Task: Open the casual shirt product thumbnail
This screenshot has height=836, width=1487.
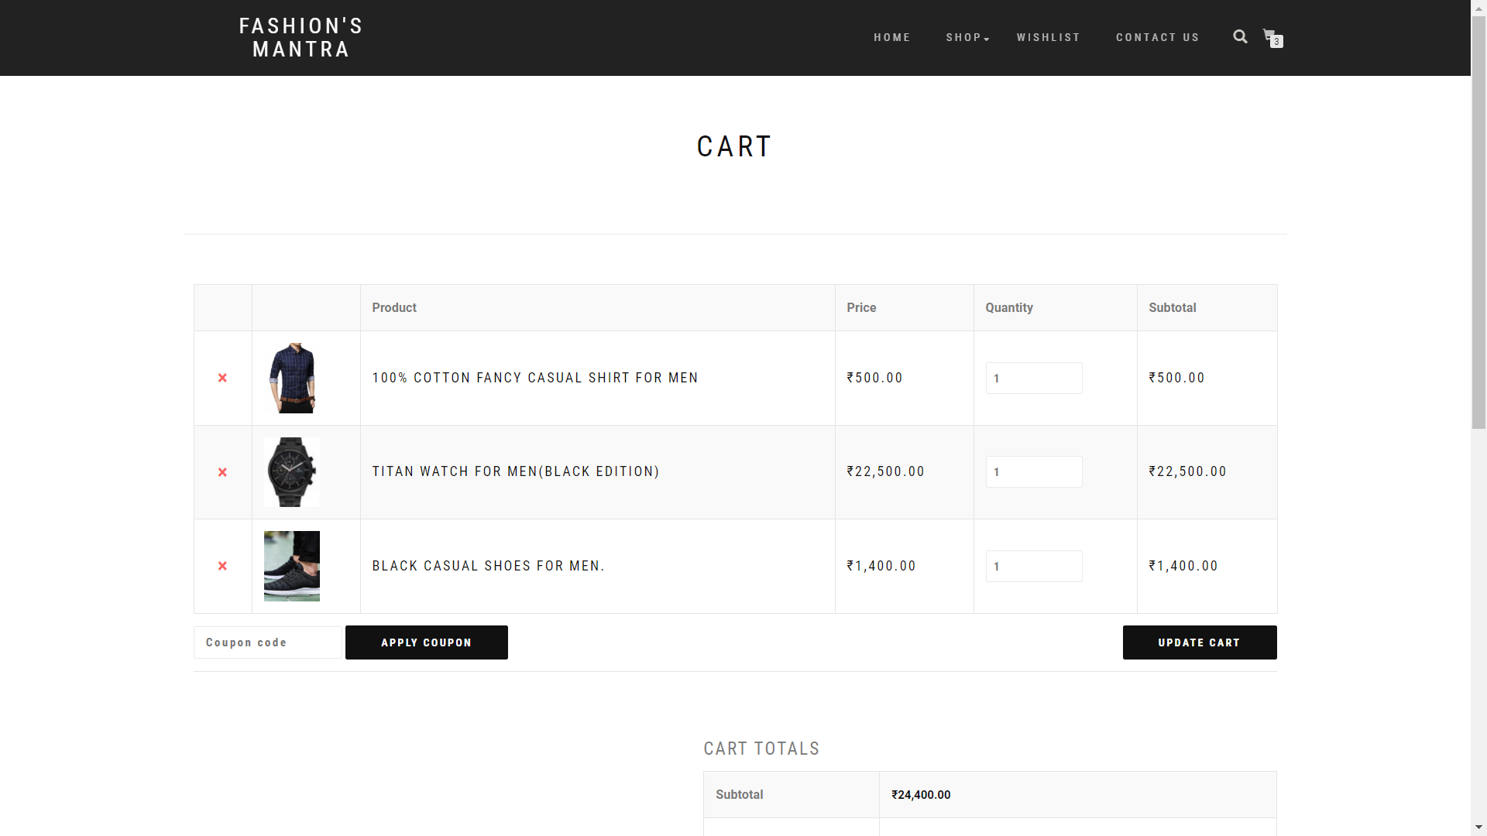Action: (292, 378)
